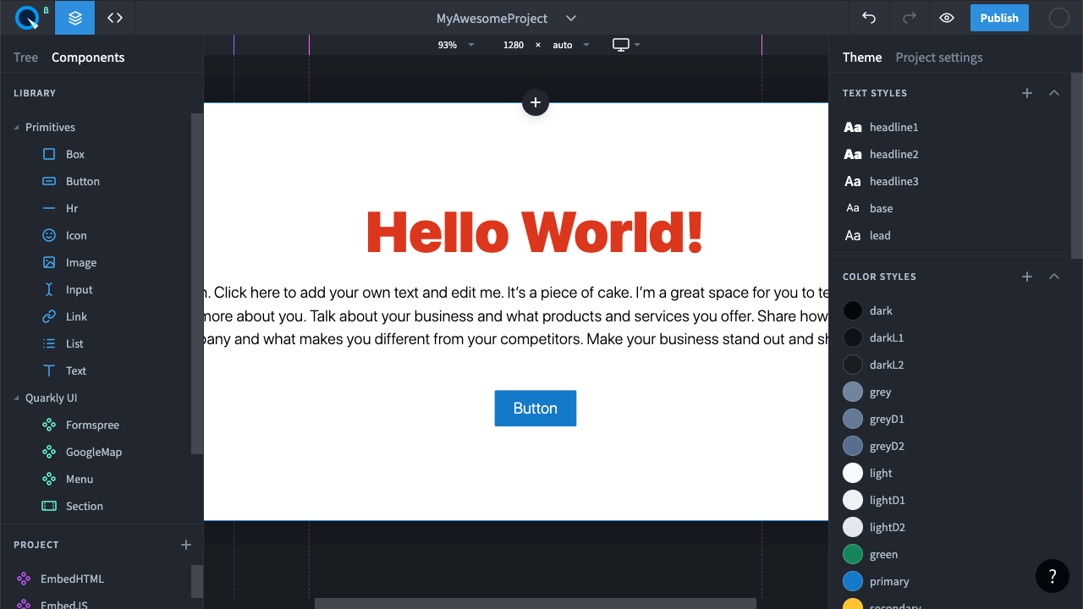1083x609 pixels.
Task: Add a new text style
Action: [x=1027, y=93]
